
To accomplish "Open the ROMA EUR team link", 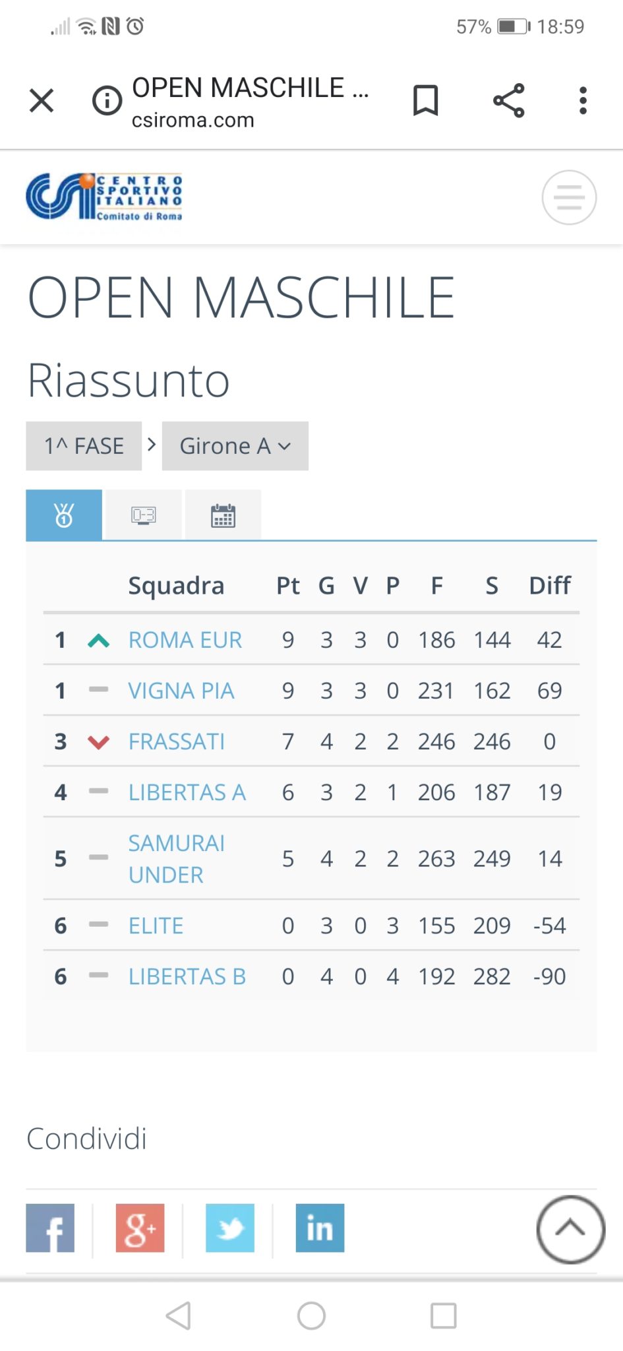I will click(185, 640).
